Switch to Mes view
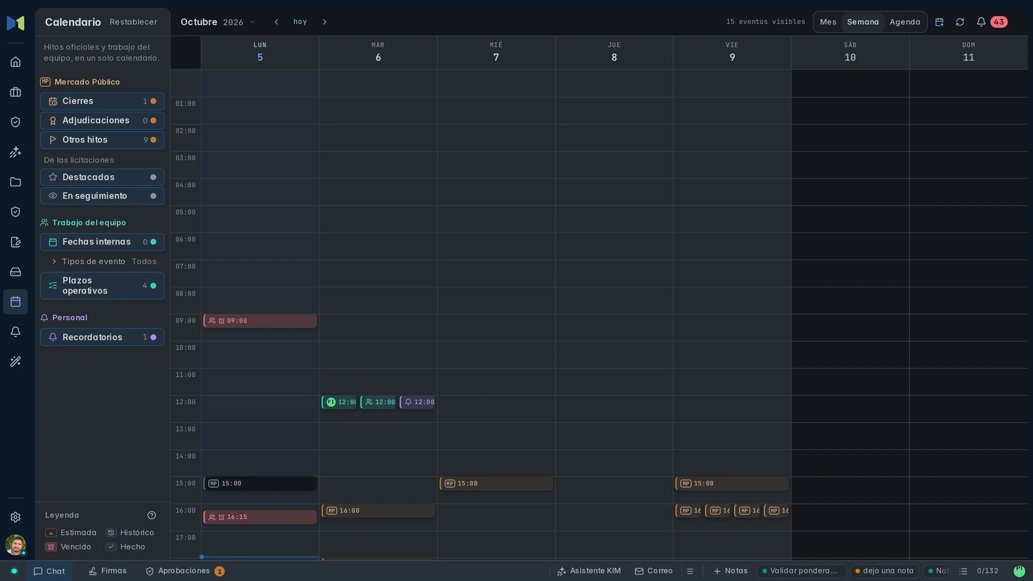The width and height of the screenshot is (1033, 581). pyautogui.click(x=828, y=22)
